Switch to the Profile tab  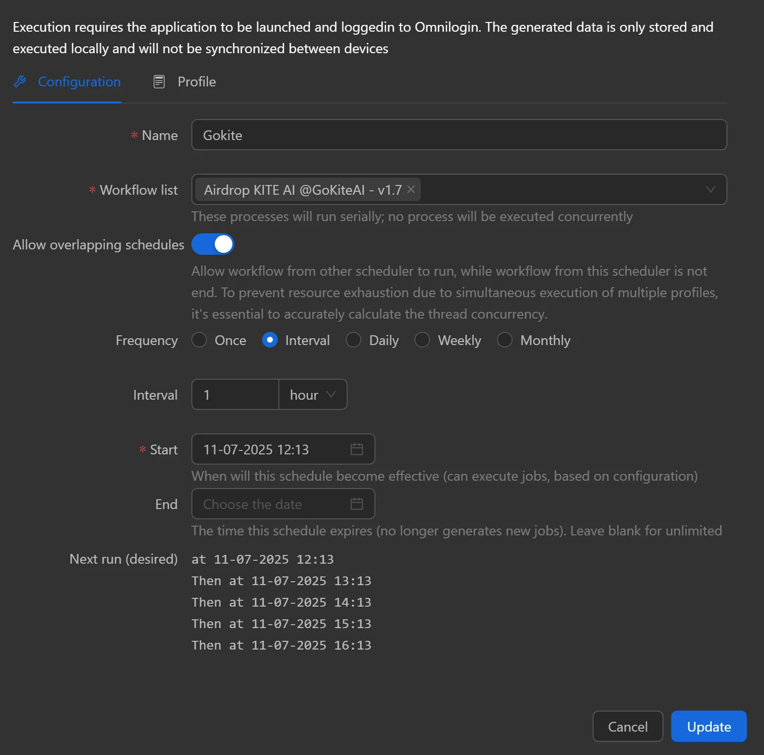pyautogui.click(x=196, y=82)
